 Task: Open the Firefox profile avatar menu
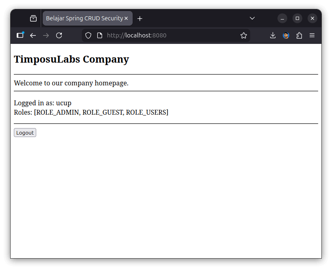286,35
